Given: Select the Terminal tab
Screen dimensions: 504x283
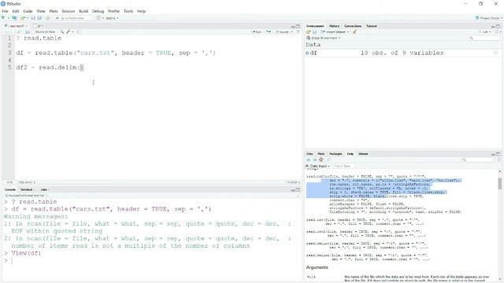Looking at the screenshot, I should point(26,189).
